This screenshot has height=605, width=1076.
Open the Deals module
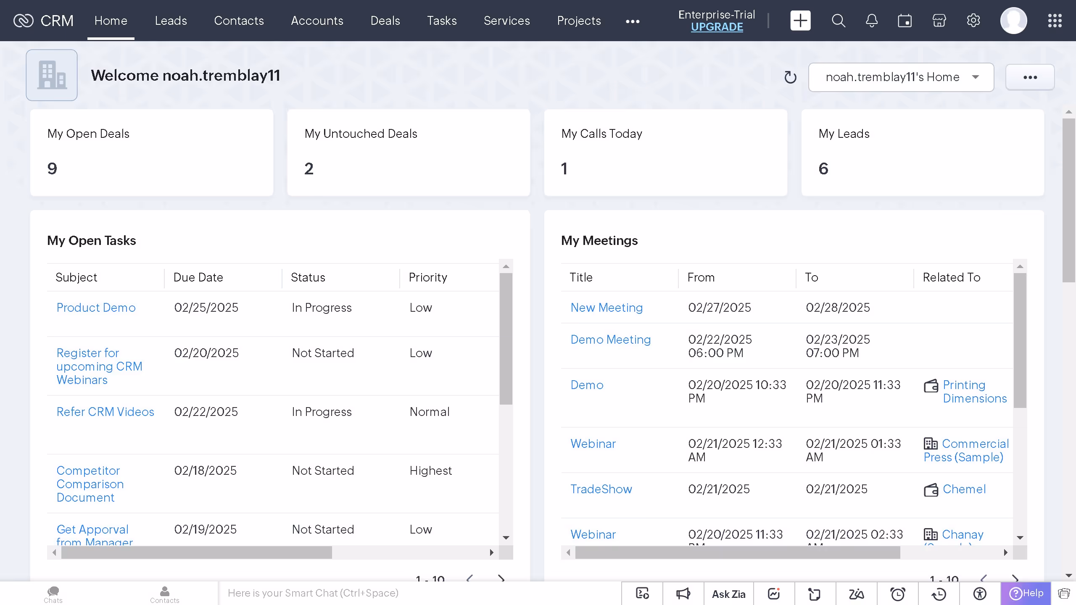[385, 21]
